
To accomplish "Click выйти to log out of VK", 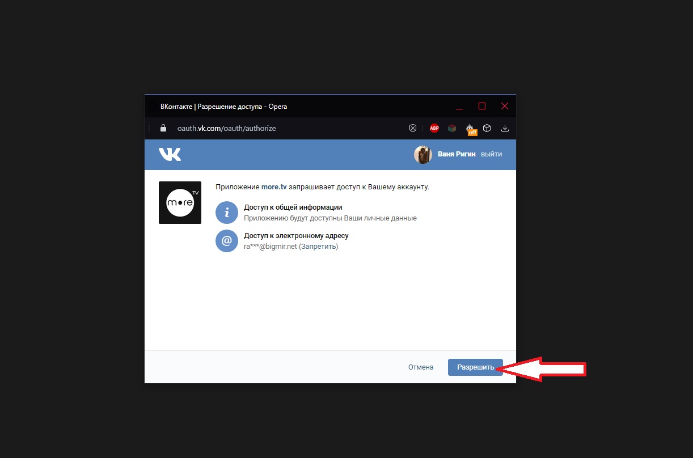I will tap(492, 154).
